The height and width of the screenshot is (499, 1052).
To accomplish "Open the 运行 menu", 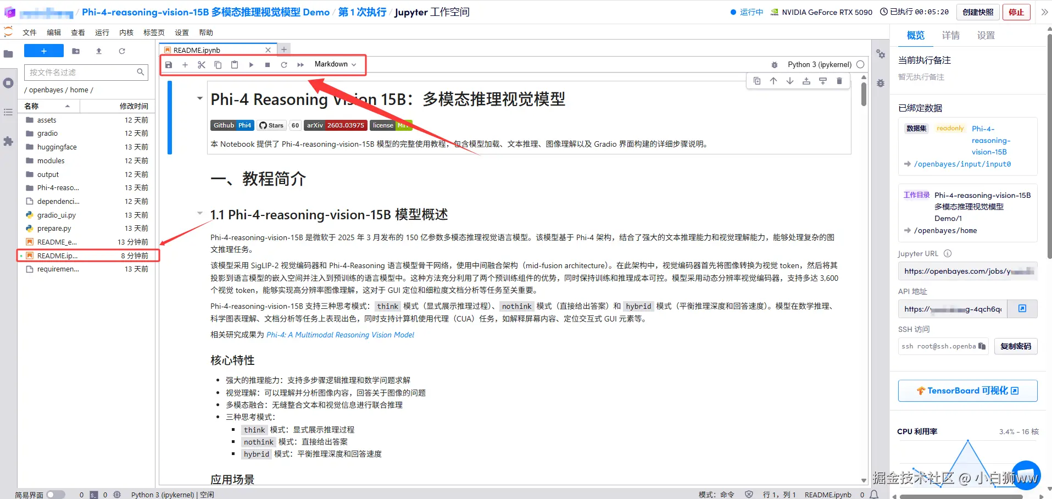I will [102, 32].
